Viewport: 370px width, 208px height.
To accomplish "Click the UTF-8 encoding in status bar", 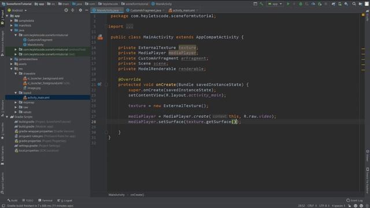I will click(324, 206).
